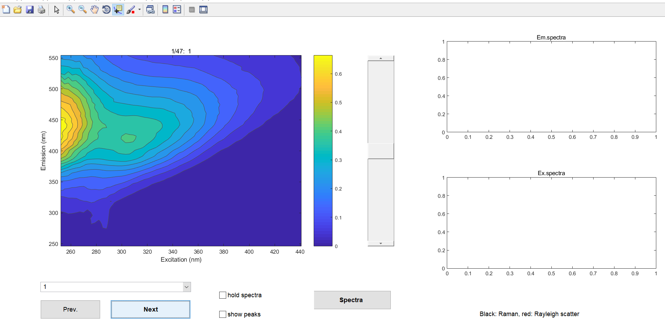The width and height of the screenshot is (665, 329).
Task: Open a file with folder icon
Action: (x=18, y=10)
